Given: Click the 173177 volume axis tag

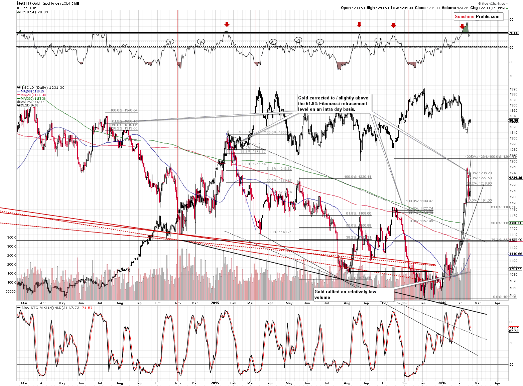Looking at the screenshot, I should click(x=515, y=269).
